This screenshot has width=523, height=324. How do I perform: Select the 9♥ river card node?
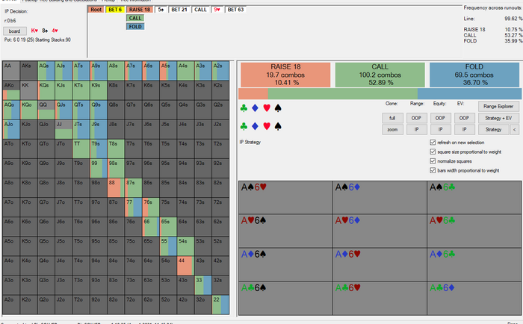tap(217, 10)
